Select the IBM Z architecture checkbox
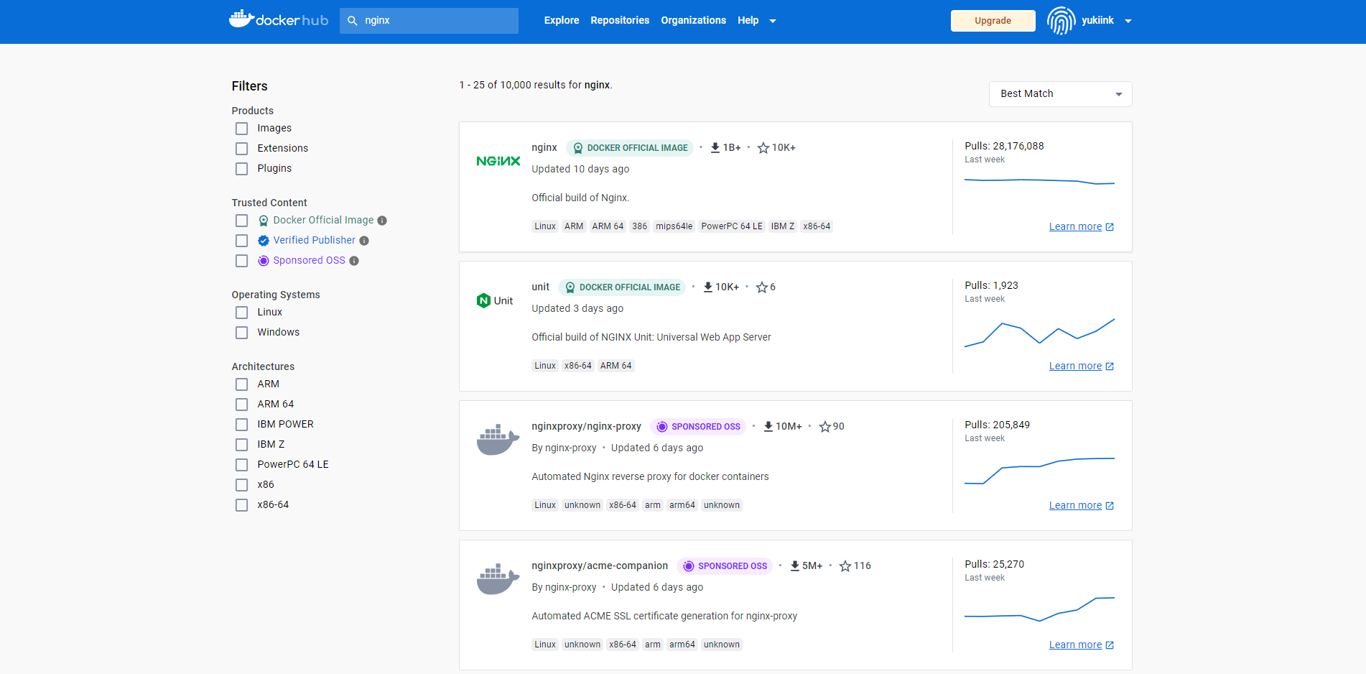This screenshot has height=674, width=1366. click(242, 445)
